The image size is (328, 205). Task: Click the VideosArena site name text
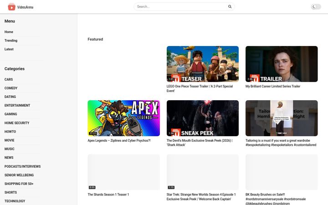(x=26, y=7)
